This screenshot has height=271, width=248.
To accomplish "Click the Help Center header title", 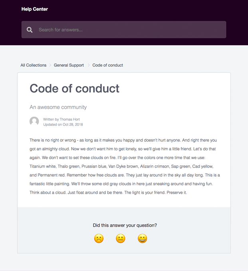I will pos(34,9).
